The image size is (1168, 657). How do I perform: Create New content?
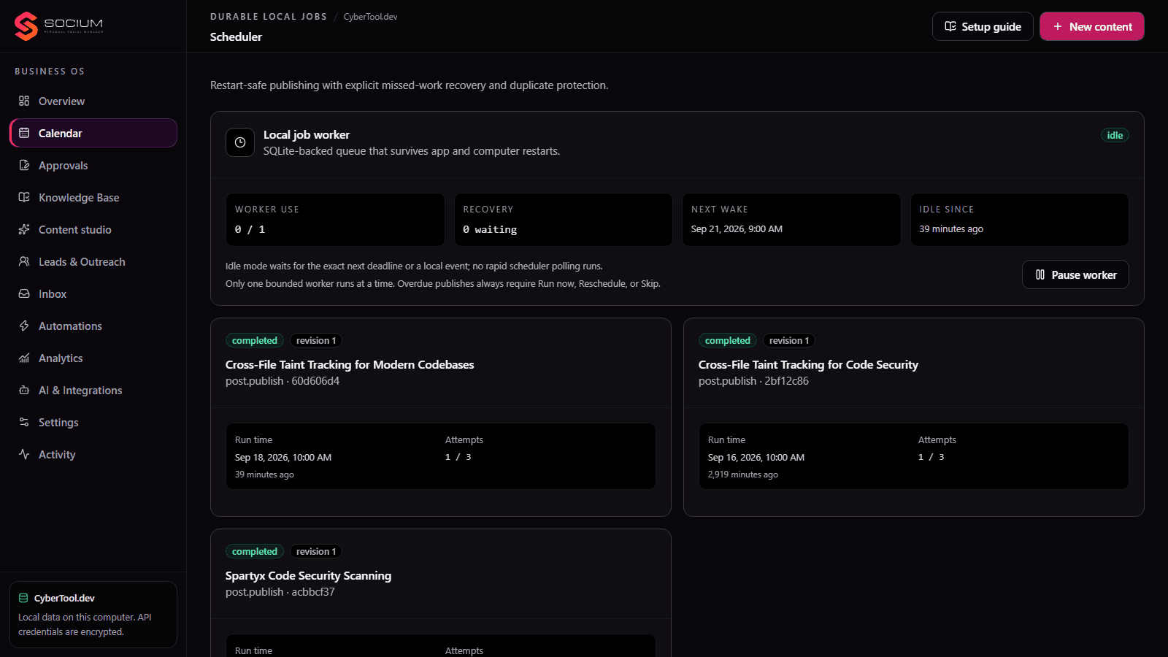[x=1092, y=26]
